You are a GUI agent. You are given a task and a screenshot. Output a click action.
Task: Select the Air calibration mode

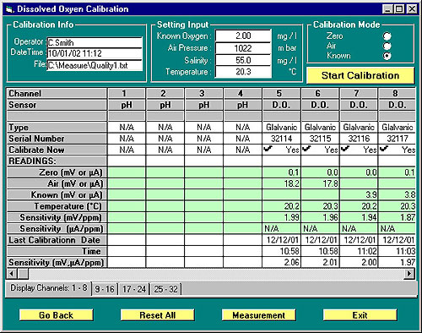(x=387, y=46)
